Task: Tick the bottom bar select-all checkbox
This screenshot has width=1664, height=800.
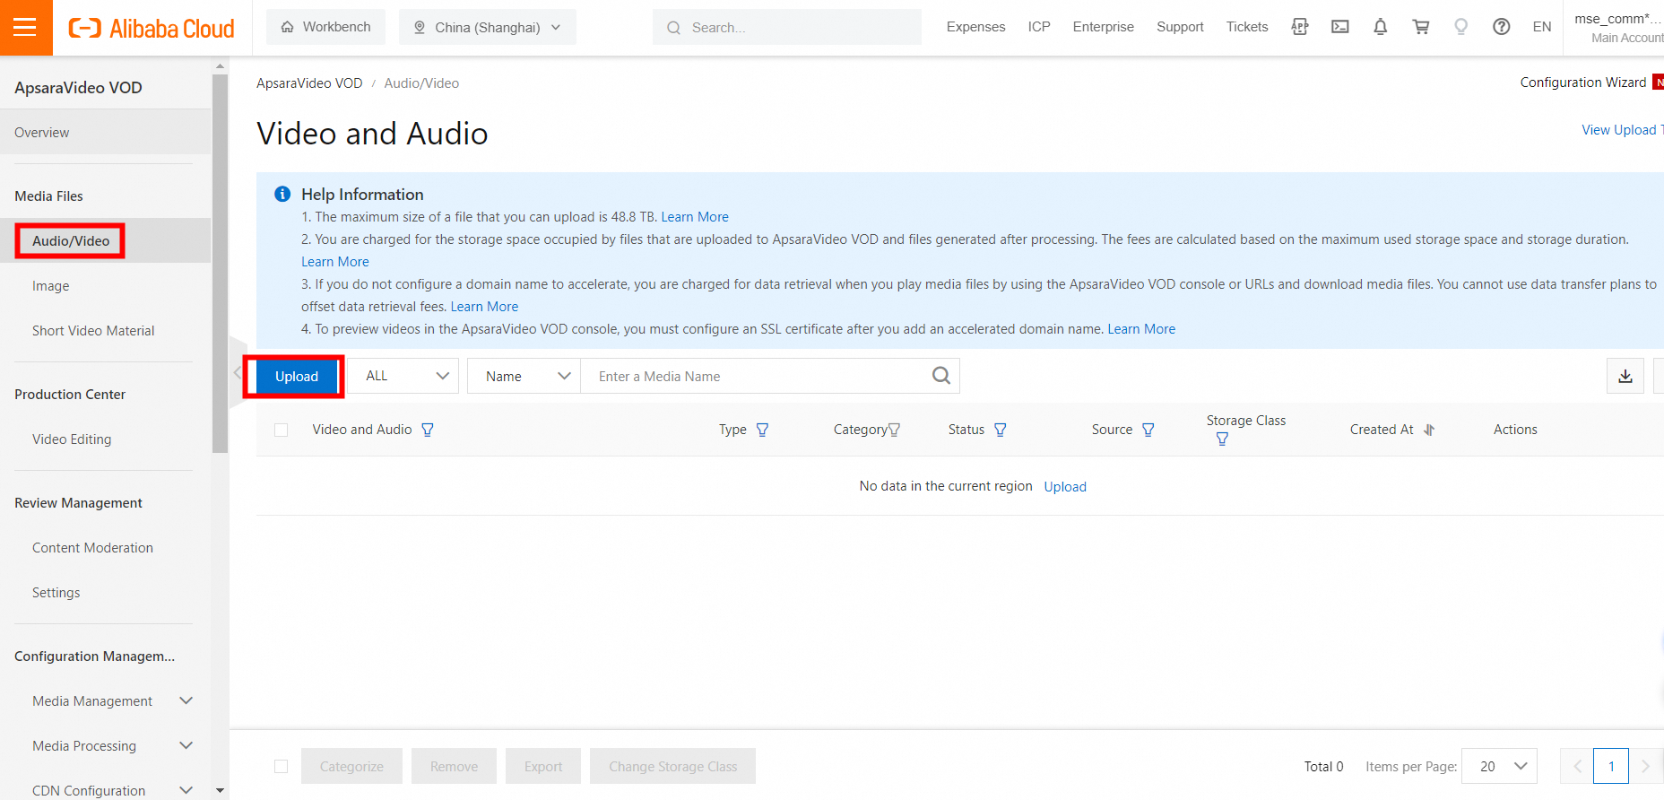Action: [282, 766]
